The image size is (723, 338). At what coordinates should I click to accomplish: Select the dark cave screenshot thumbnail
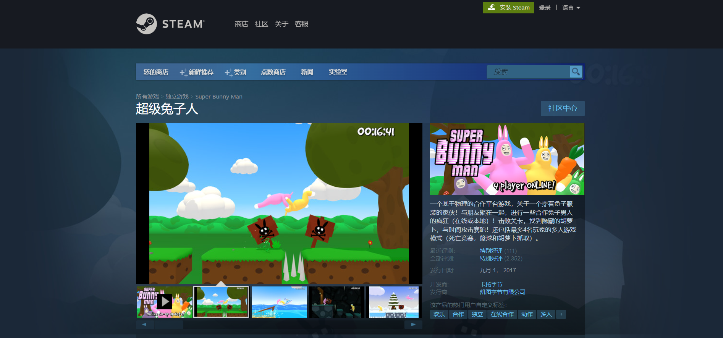click(336, 302)
